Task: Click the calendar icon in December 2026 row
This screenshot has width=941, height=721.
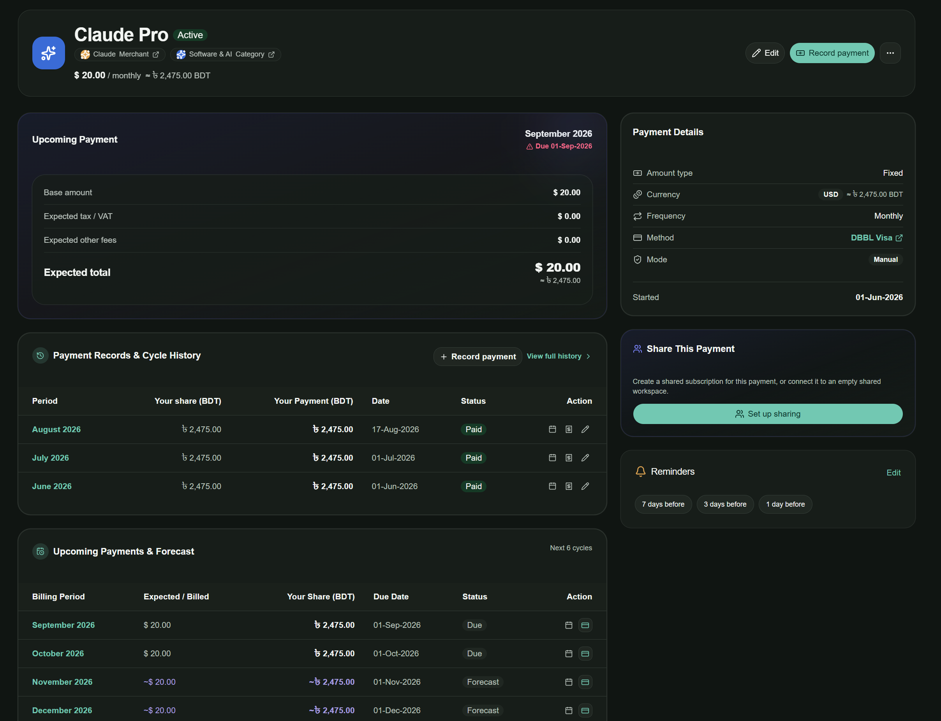Action: point(569,710)
